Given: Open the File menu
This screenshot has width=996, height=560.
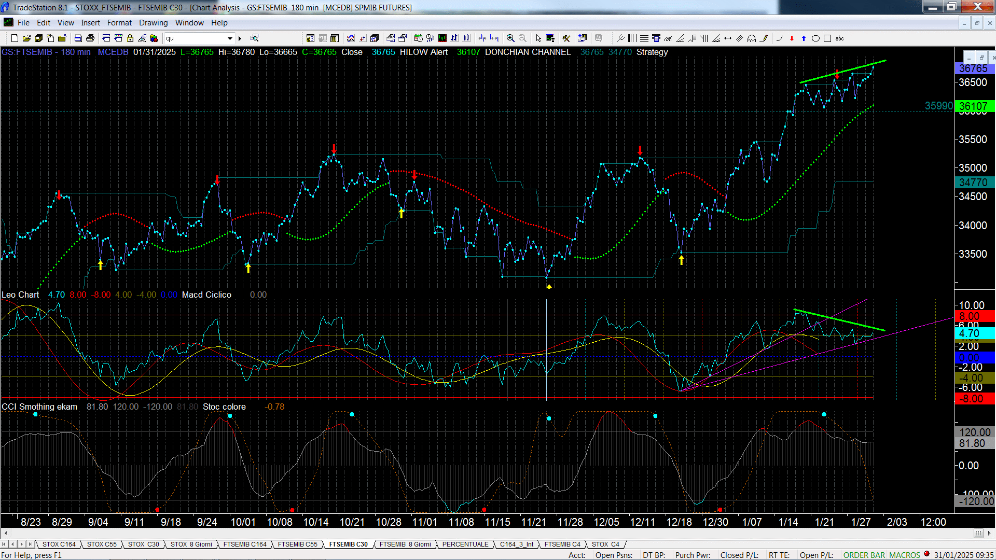Looking at the screenshot, I should [23, 22].
